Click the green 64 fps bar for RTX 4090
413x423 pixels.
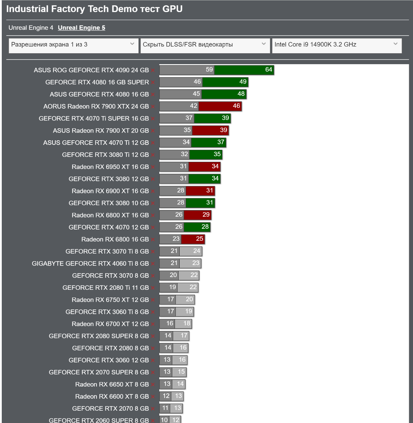(x=244, y=70)
